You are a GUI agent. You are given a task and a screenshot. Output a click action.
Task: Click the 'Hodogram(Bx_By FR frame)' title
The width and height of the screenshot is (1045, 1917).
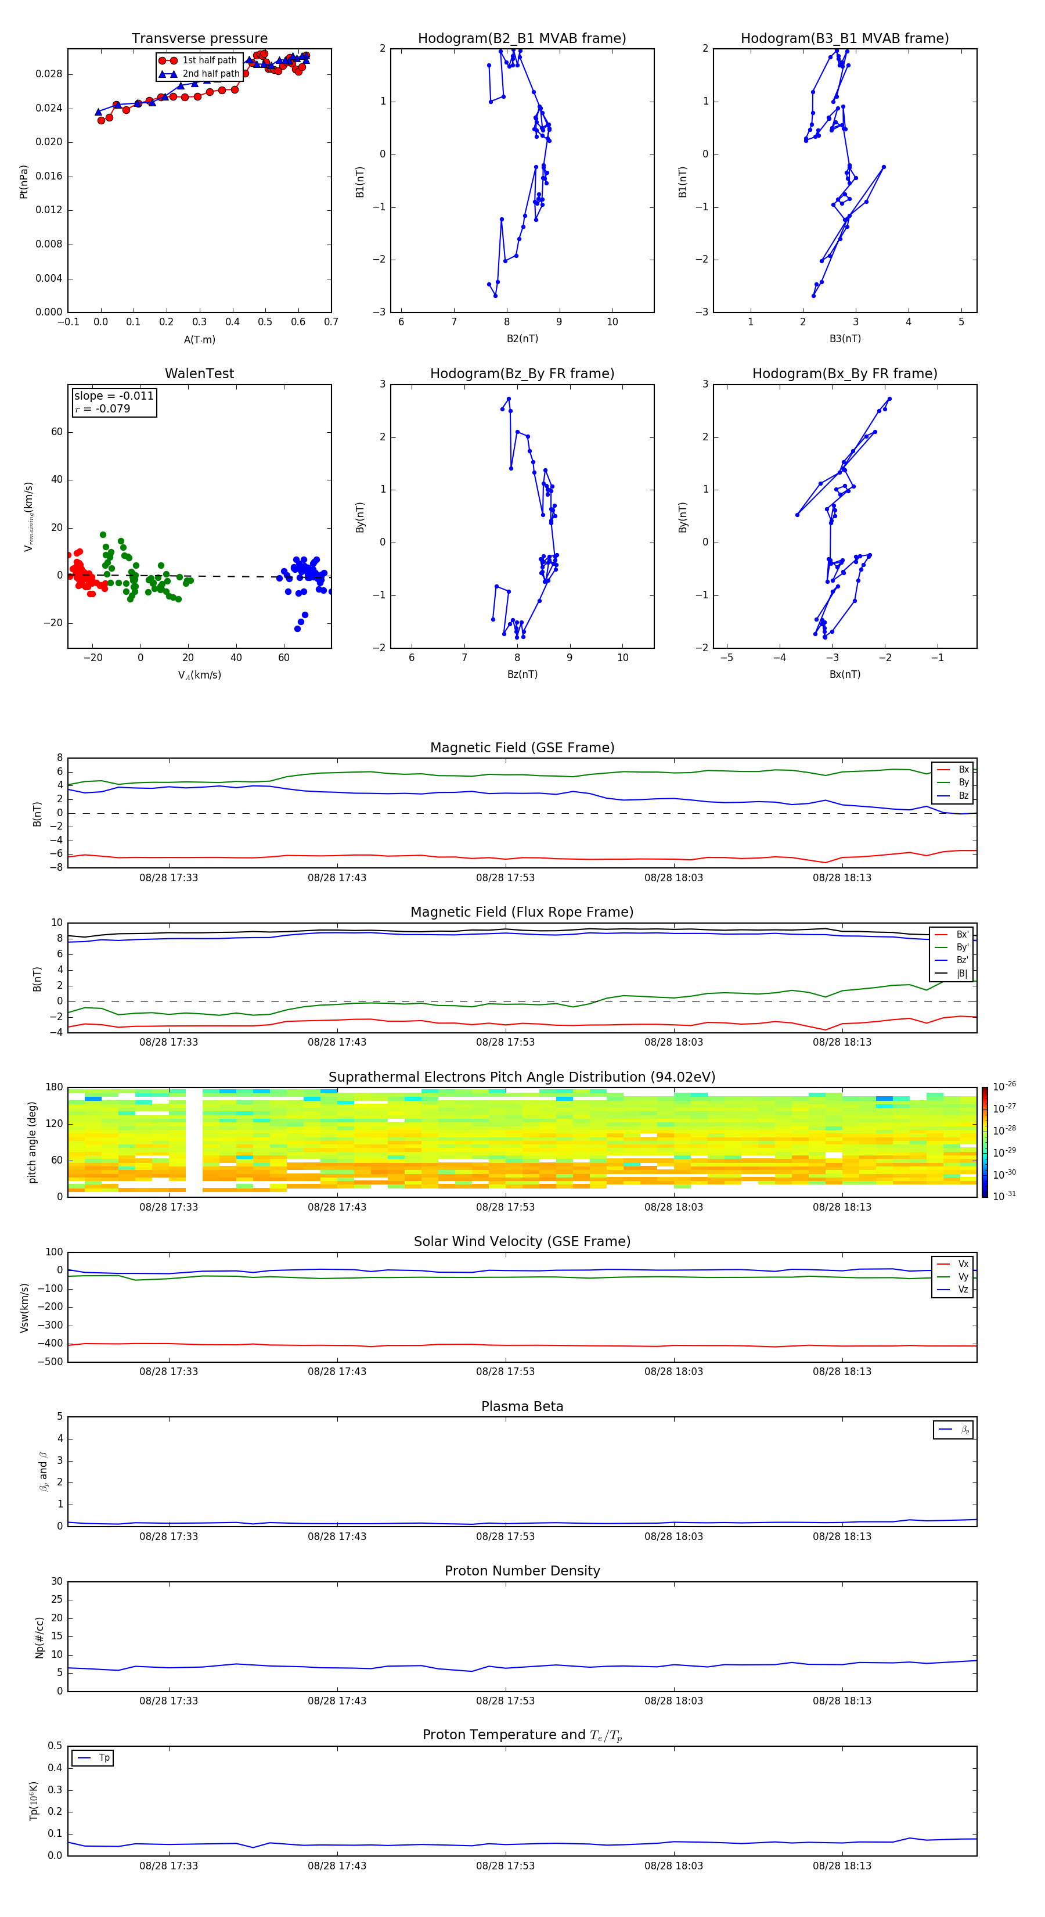(845, 374)
